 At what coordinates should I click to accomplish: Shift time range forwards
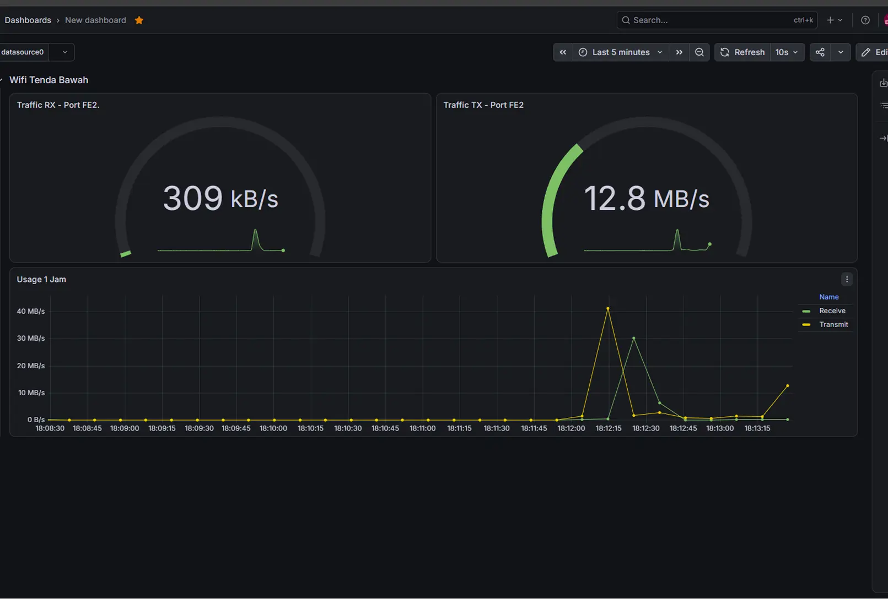680,52
